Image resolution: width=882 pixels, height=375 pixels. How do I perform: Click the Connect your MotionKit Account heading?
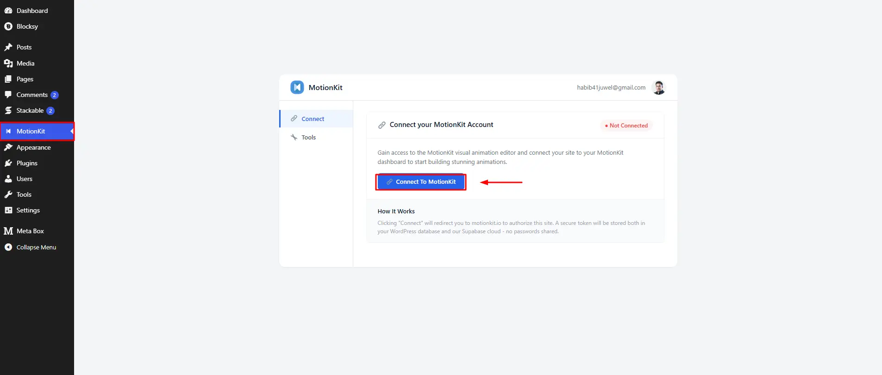pos(441,125)
